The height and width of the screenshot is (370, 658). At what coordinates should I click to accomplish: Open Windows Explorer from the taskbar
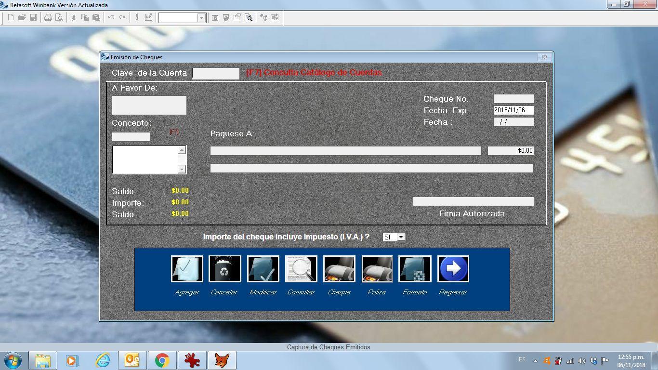coord(43,360)
